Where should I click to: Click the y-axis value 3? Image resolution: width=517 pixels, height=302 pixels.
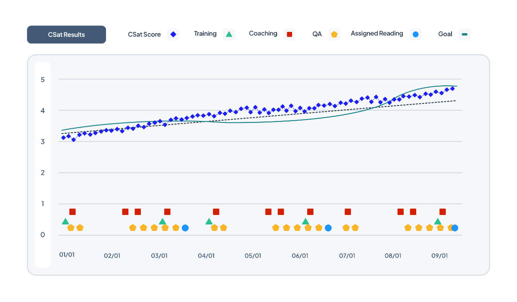tap(43, 142)
